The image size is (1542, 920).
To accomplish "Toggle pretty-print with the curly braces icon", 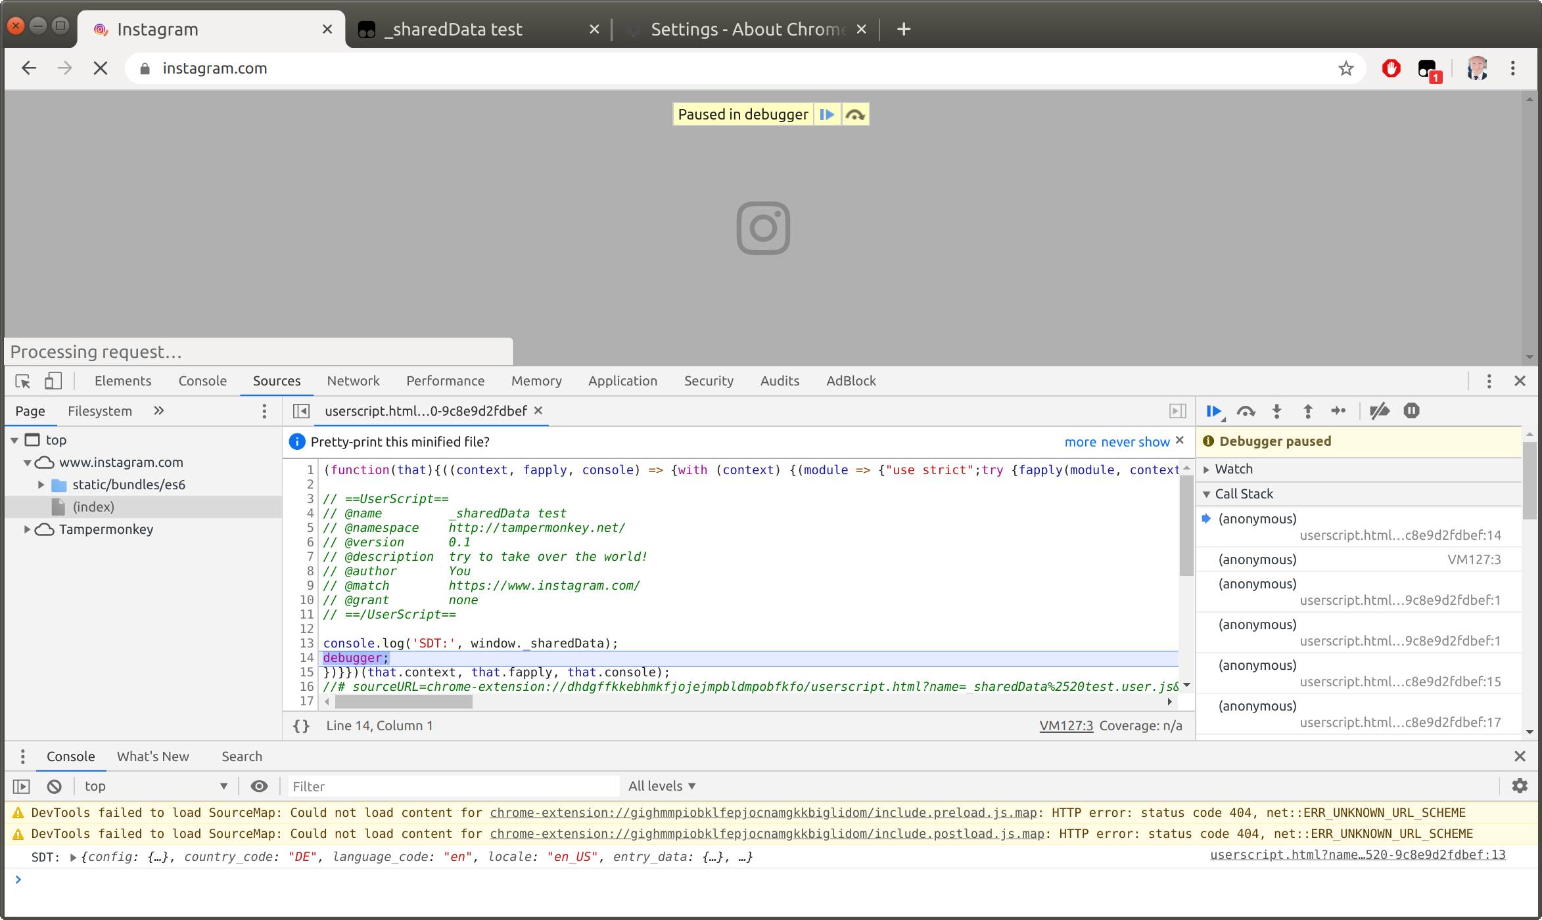I will (x=301, y=726).
